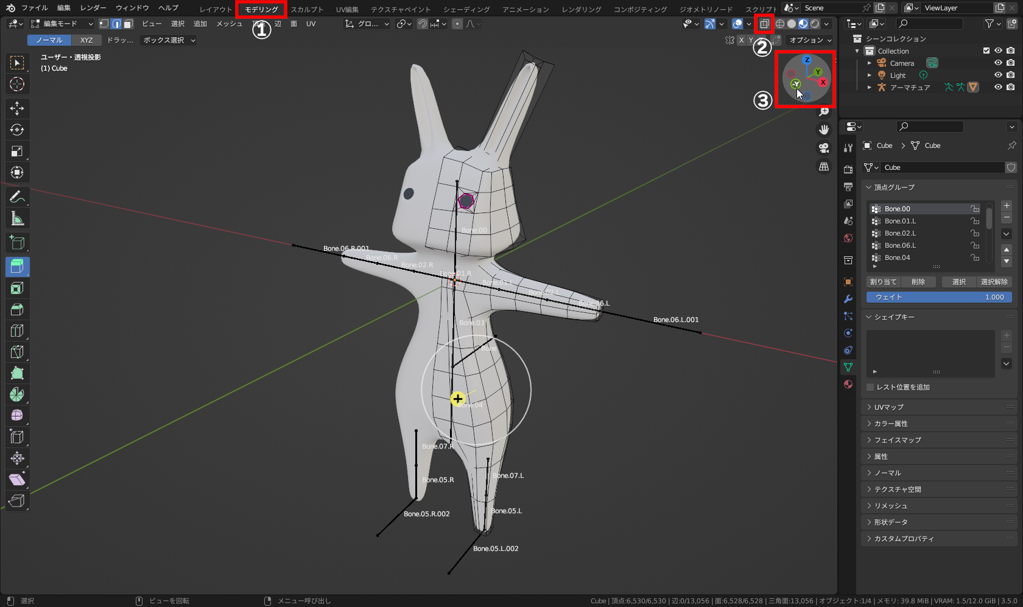Toggle X-ray mode in the header
The width and height of the screenshot is (1023, 607).
[x=764, y=24]
